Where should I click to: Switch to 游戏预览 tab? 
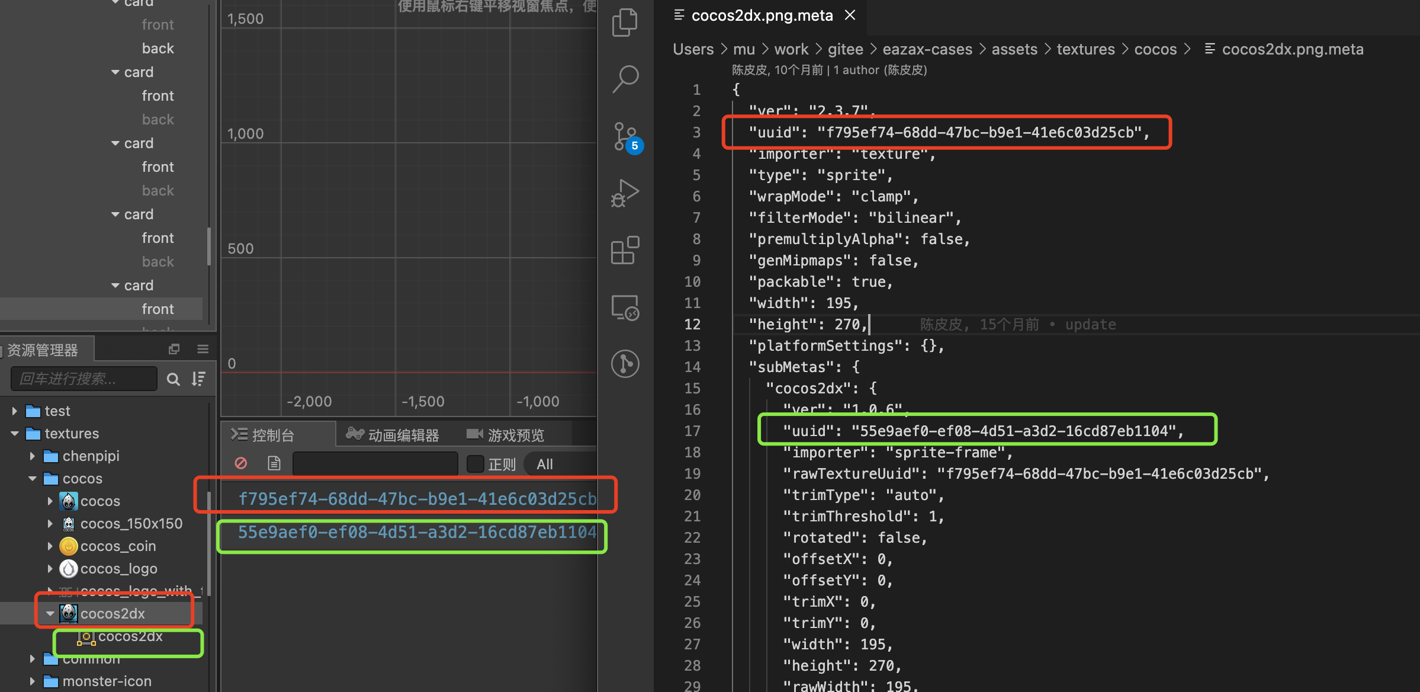coord(505,435)
